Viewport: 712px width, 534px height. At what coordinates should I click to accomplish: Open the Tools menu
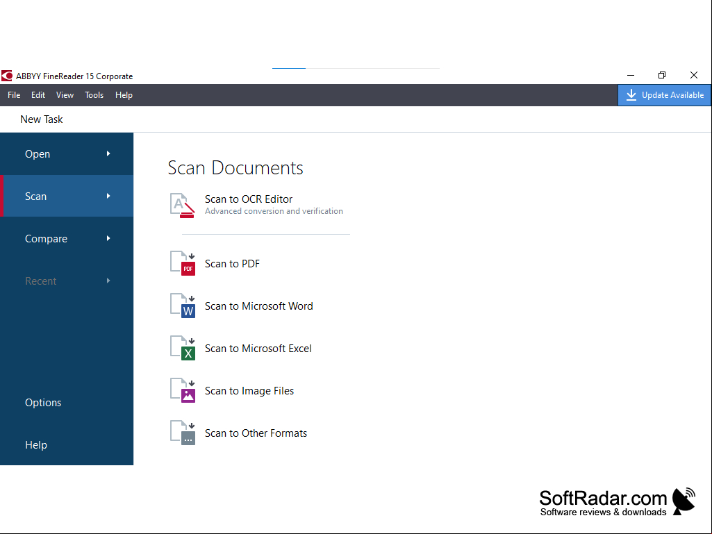[94, 95]
